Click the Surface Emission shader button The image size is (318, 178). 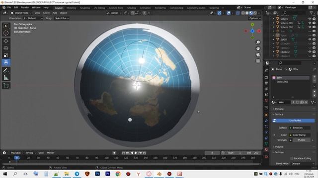click(300, 128)
